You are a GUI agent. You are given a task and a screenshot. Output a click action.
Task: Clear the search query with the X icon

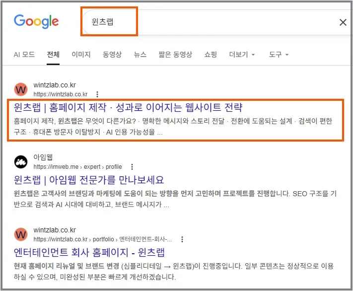(343, 22)
